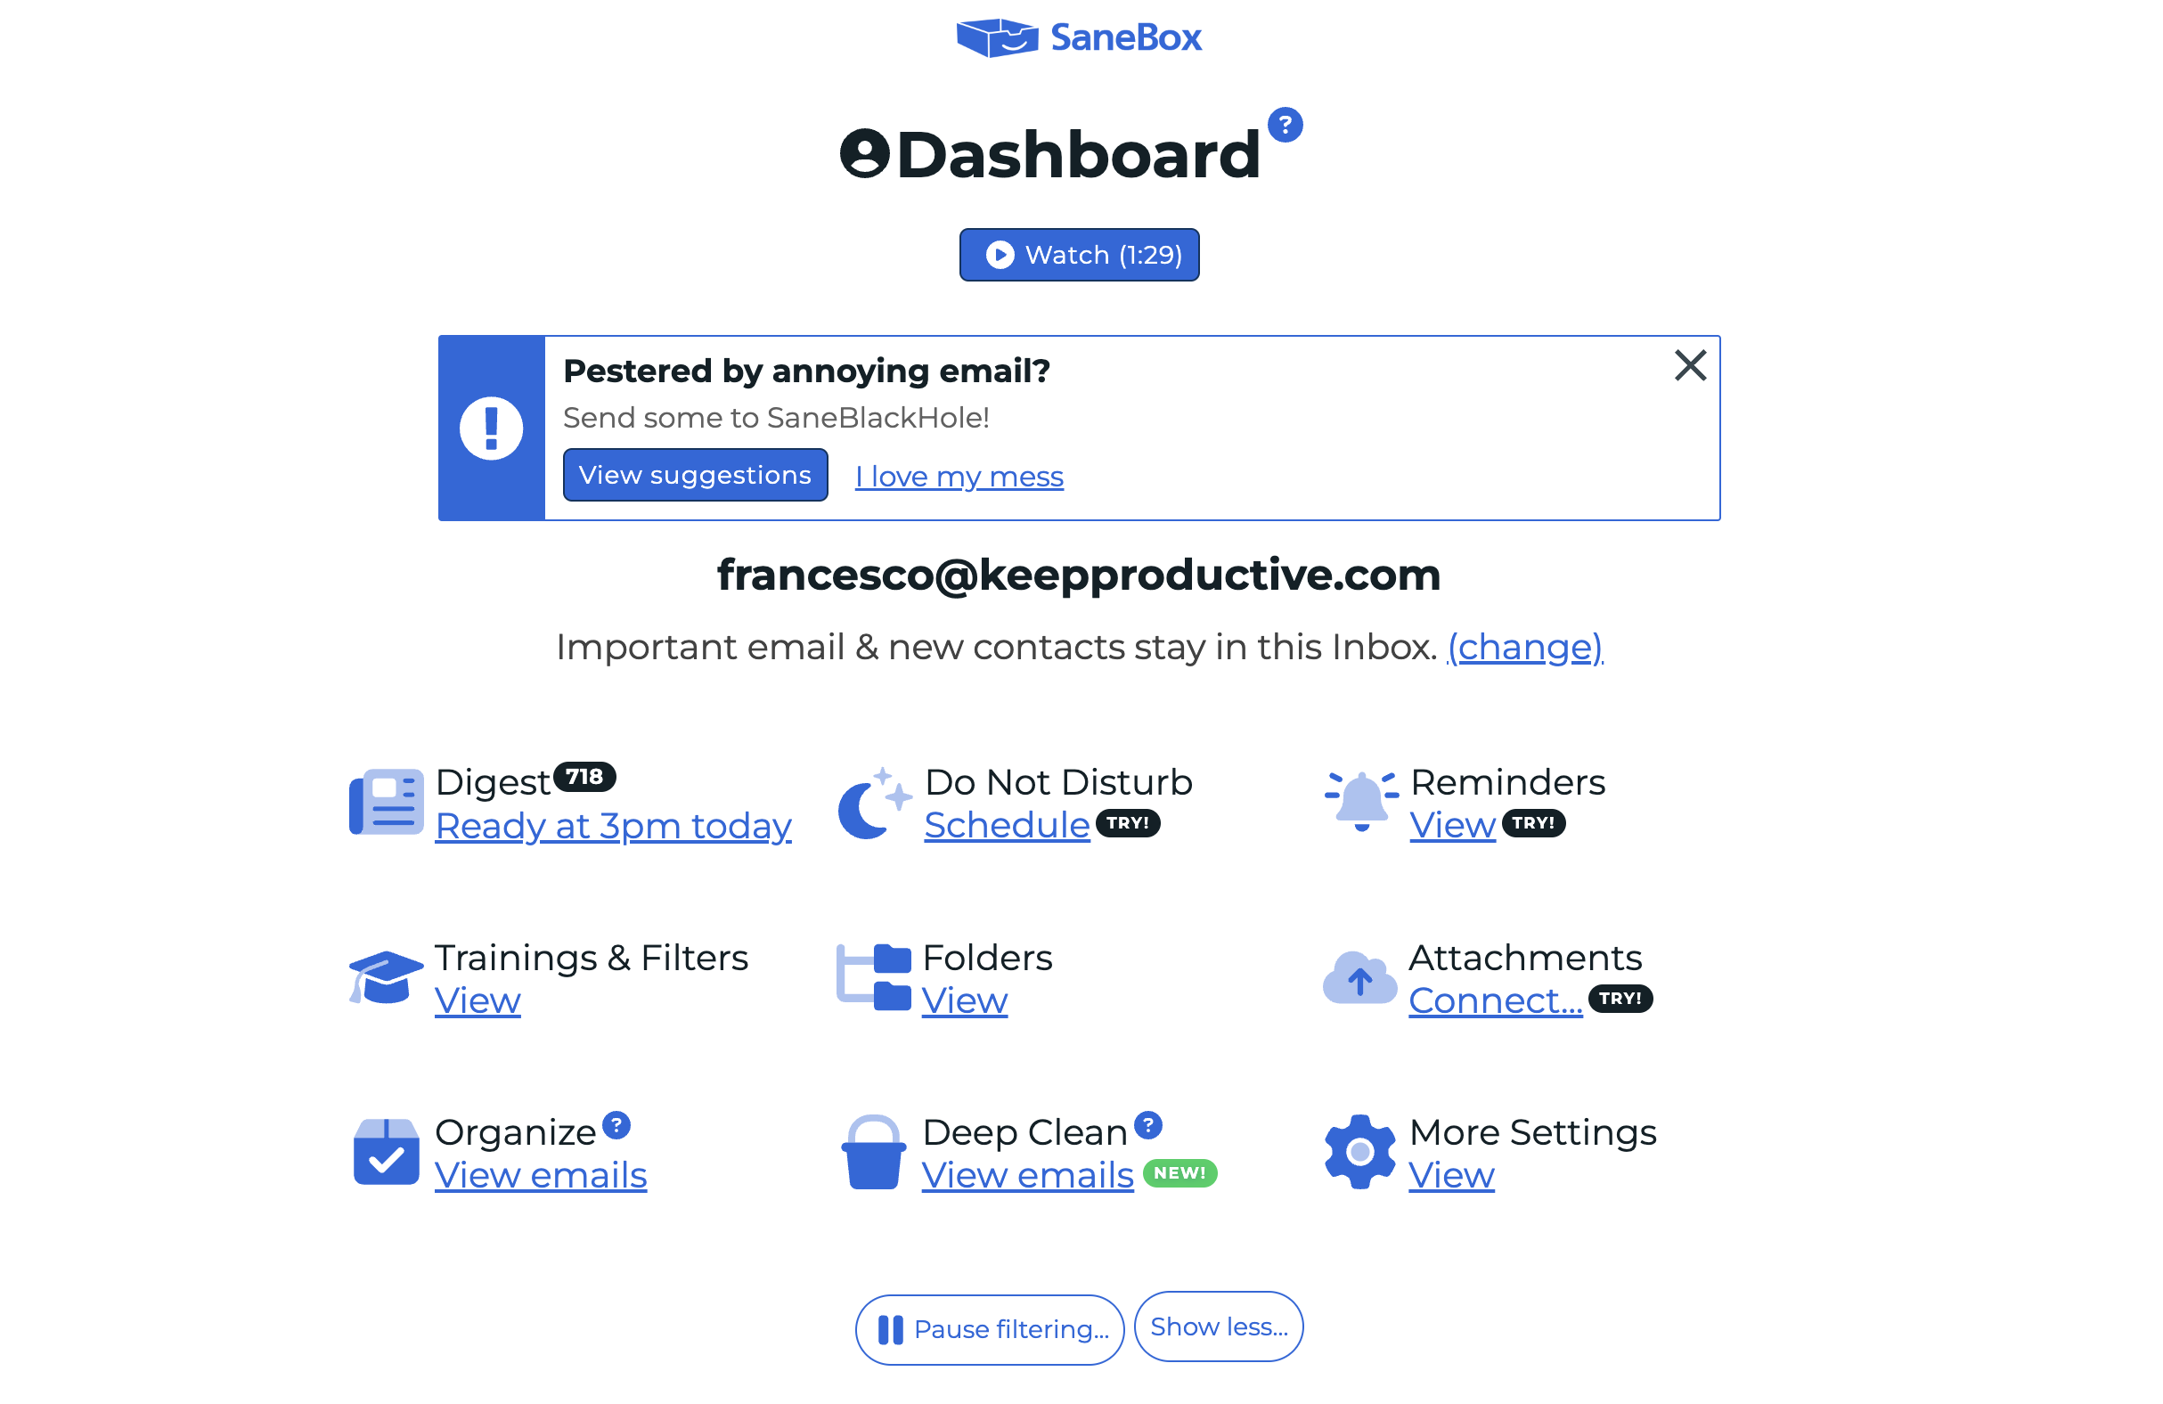Open Deep Clean email view
This screenshot has height=1404, width=2163.
[x=1024, y=1174]
